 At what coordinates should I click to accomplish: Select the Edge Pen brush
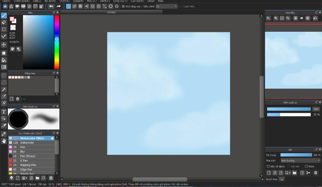(31, 169)
